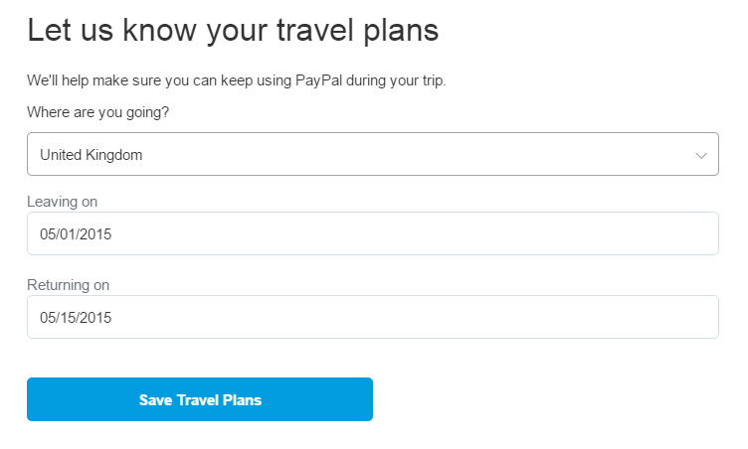
Task: Click the word 'PayPal' in description
Action: point(318,80)
